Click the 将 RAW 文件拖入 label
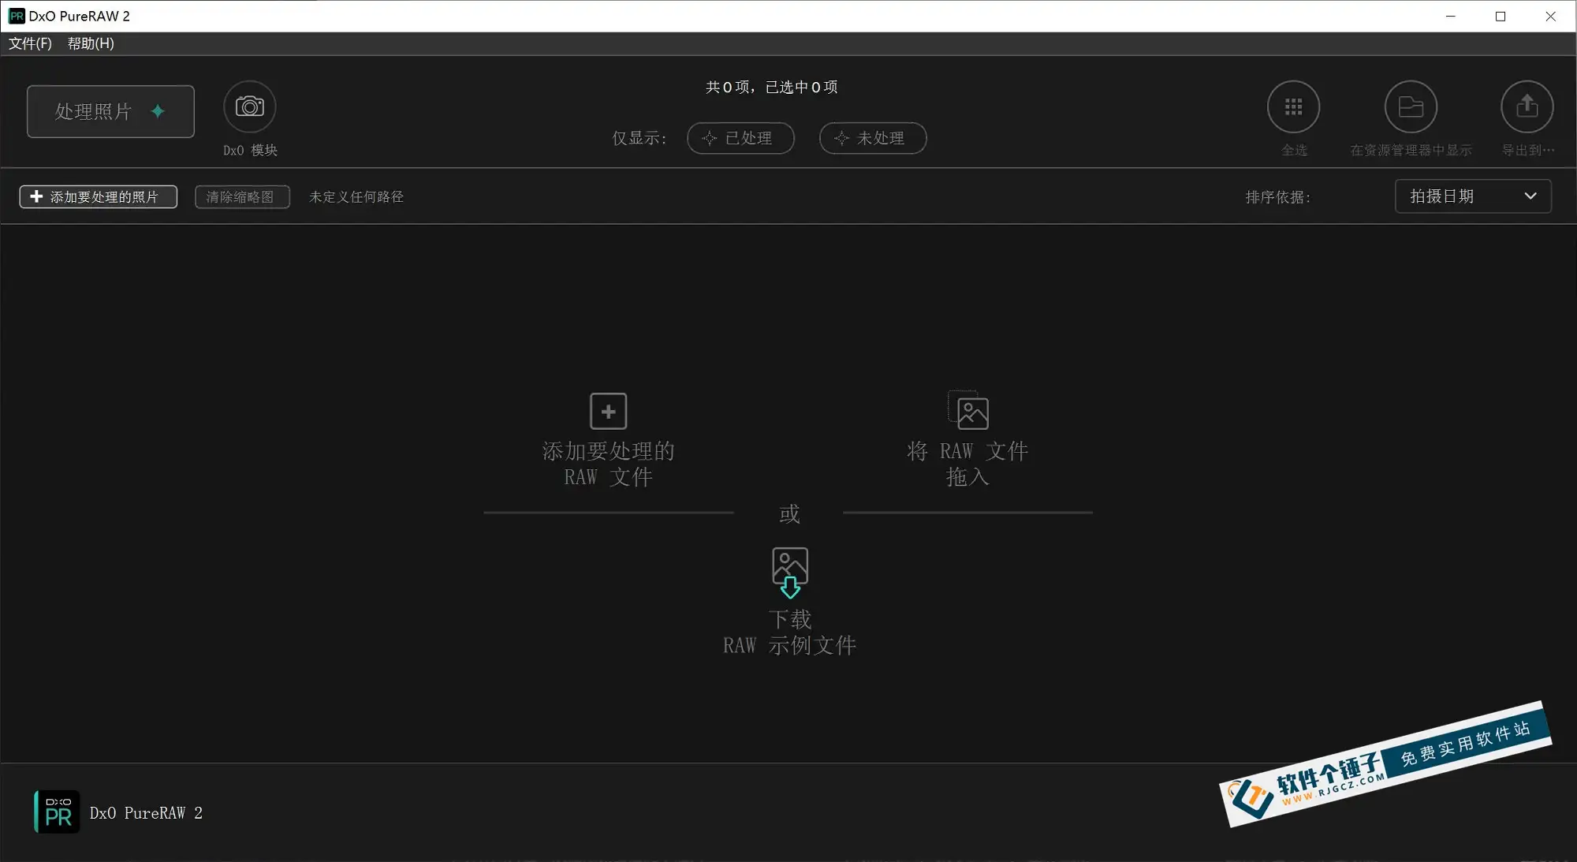1577x862 pixels. pos(967,464)
